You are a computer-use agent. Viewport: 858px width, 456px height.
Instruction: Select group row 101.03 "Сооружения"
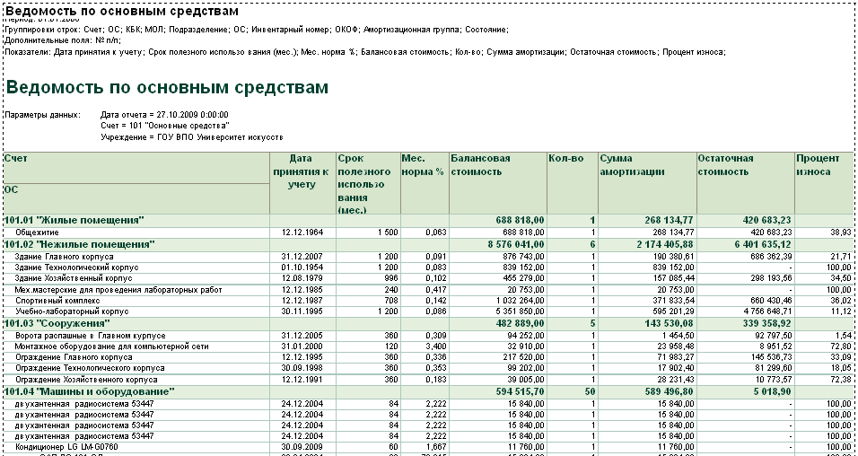[428, 323]
